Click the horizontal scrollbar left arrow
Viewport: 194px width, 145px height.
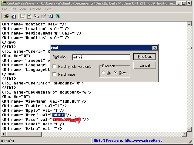tap(3, 134)
